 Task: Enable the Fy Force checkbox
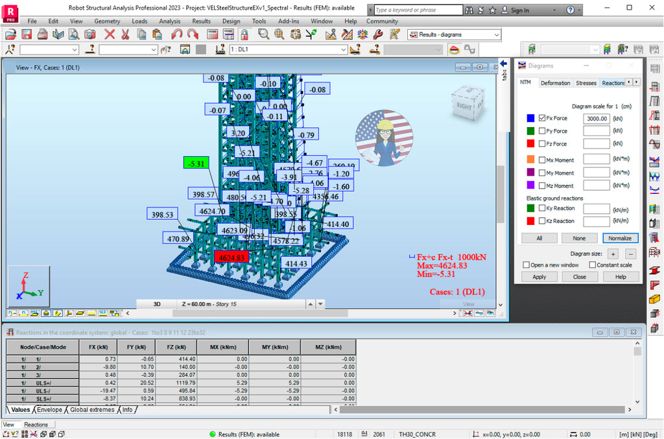click(x=541, y=131)
